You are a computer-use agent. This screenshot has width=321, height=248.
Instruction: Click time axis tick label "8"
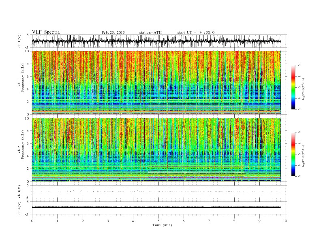pos(234,221)
